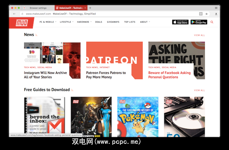The width and height of the screenshot is (229, 150).
Task: Expand the PC & Mobile menu
Action: (48, 22)
